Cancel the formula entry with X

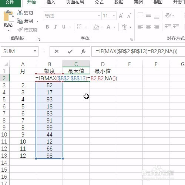click(57, 51)
